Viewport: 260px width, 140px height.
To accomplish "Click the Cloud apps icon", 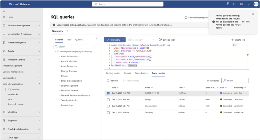I will [x=4, y=138].
